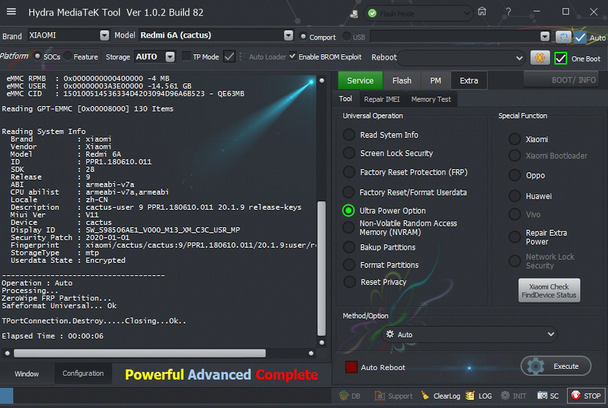The height and width of the screenshot is (408, 608).
Task: Select Factory Reset Protection (FRP) option
Action: point(349,172)
